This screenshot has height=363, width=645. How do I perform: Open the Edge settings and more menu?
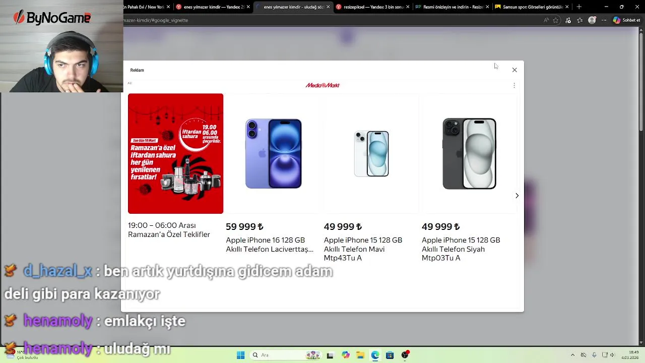coord(604,20)
